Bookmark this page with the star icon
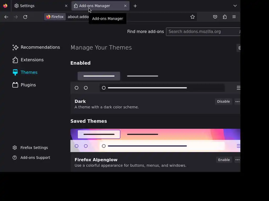Image resolution: width=269 pixels, height=201 pixels. click(193, 17)
